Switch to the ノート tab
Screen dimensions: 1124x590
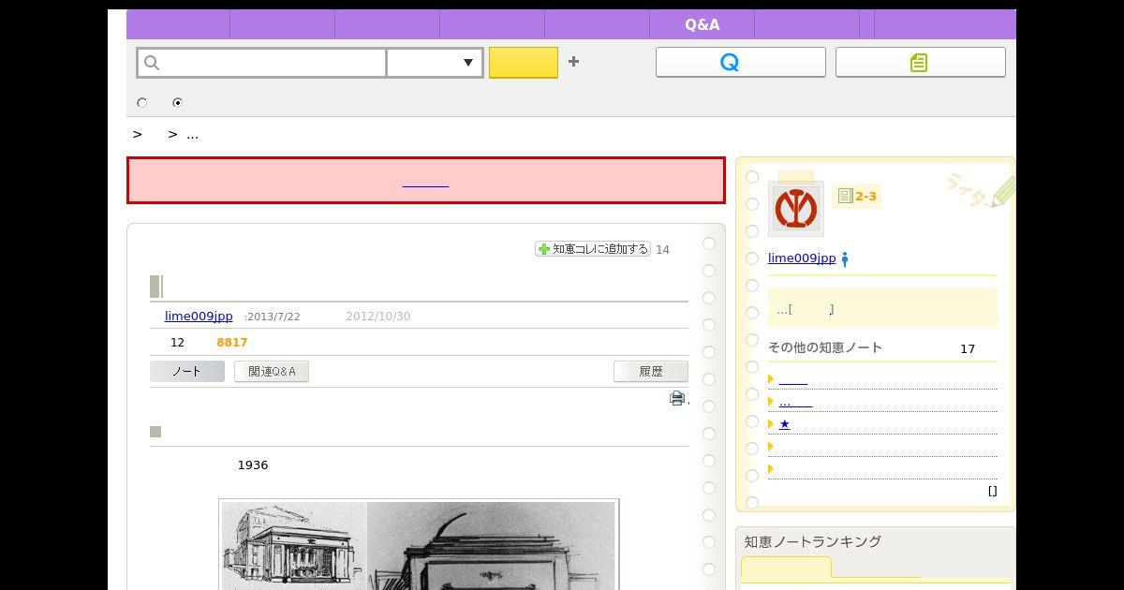(x=187, y=372)
